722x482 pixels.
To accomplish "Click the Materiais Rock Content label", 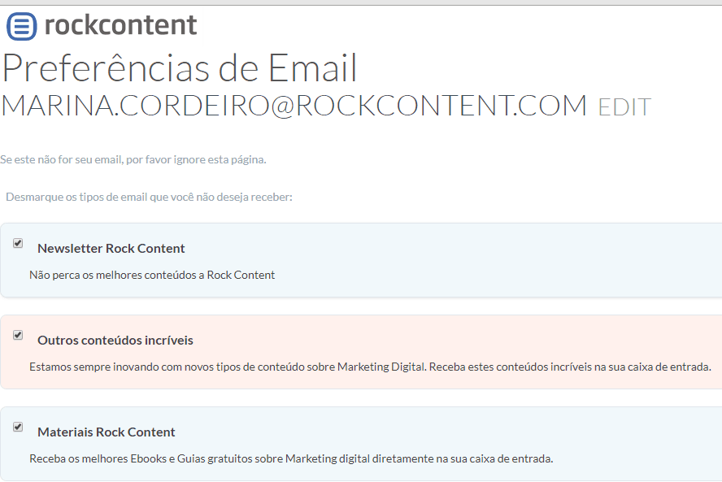I will [x=107, y=432].
